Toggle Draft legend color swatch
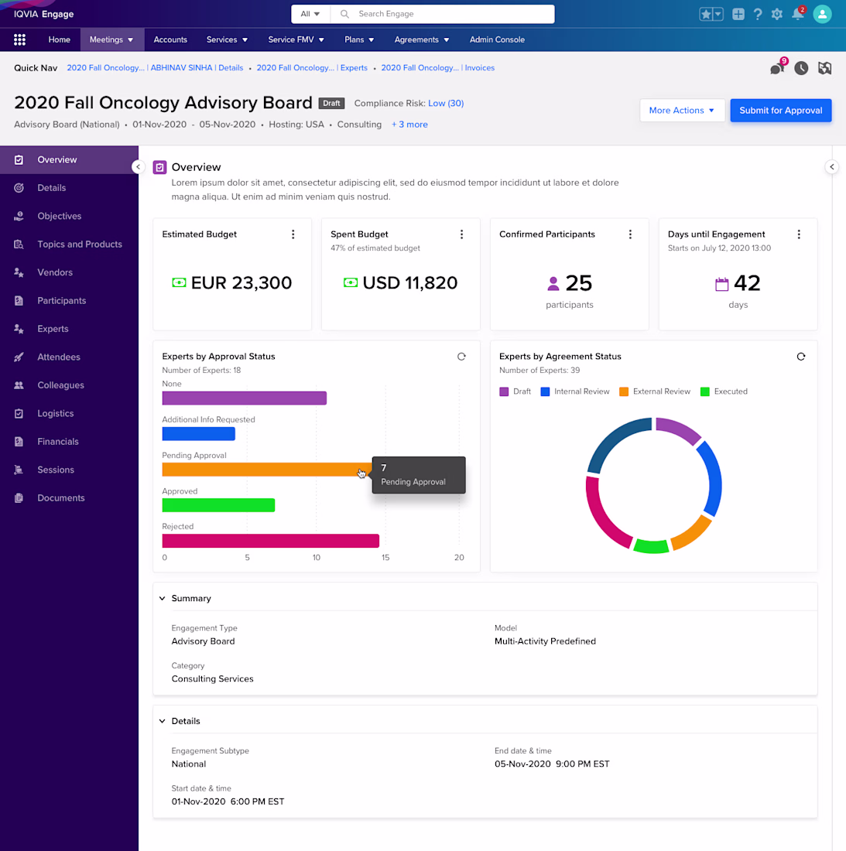Screen dimensions: 846x851 pos(504,392)
